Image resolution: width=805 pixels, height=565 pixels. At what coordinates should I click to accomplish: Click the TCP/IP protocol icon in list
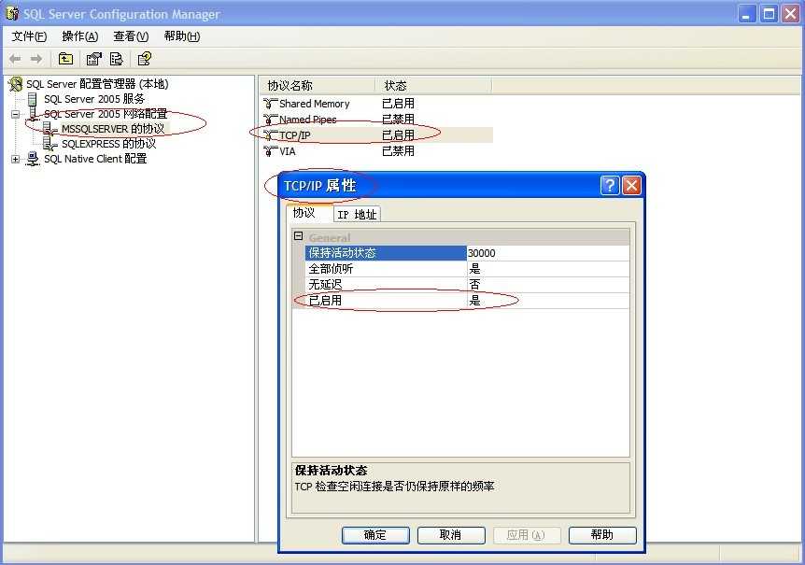click(x=270, y=135)
